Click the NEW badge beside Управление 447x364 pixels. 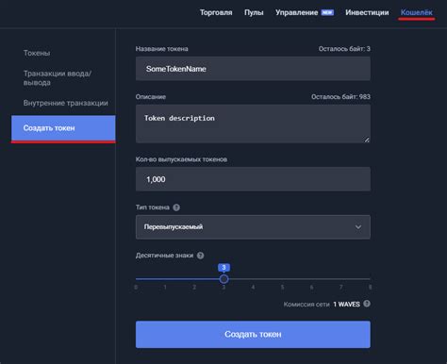327,12
